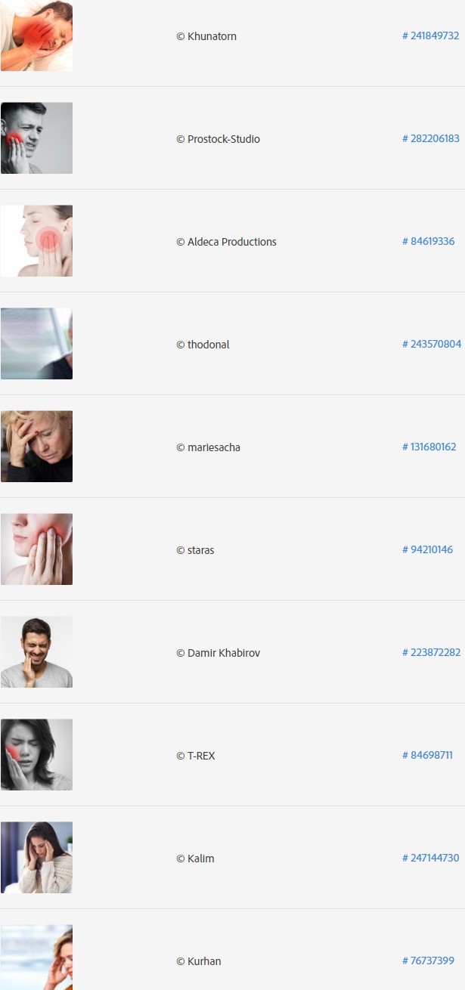Open the Kalim woman headache thumbnail
465x990 pixels.
pyautogui.click(x=36, y=858)
